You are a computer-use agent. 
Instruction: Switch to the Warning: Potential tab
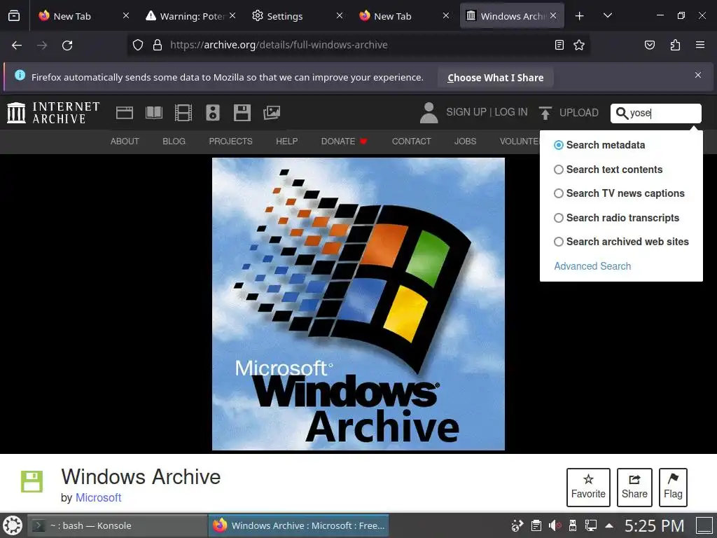191,16
